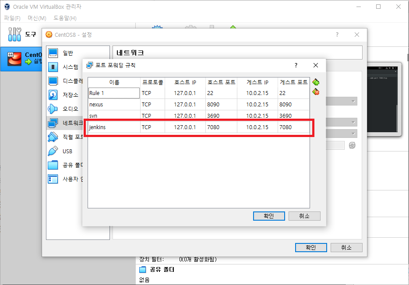The height and width of the screenshot is (285, 409).
Task: Click the CentOS8 VM preview thumbnail
Action: click(x=382, y=99)
